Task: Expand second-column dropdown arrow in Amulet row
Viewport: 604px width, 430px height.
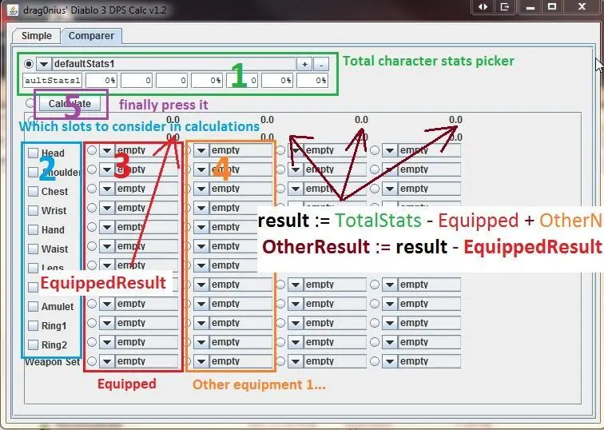Action: (201, 304)
